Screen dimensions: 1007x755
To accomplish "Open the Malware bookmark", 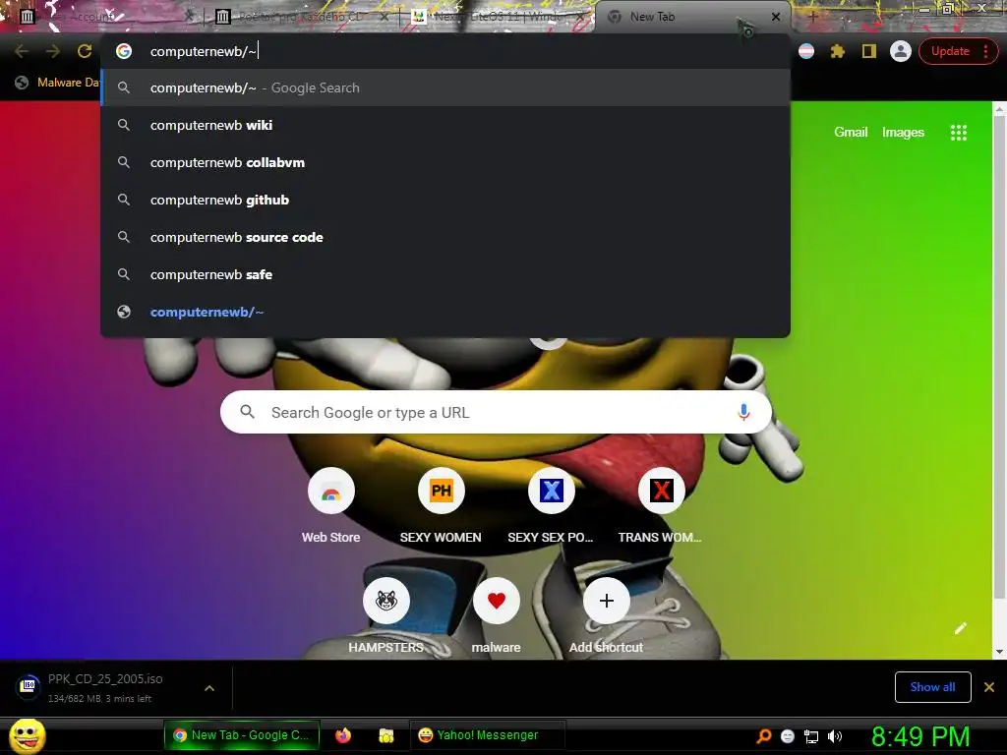I will point(56,83).
